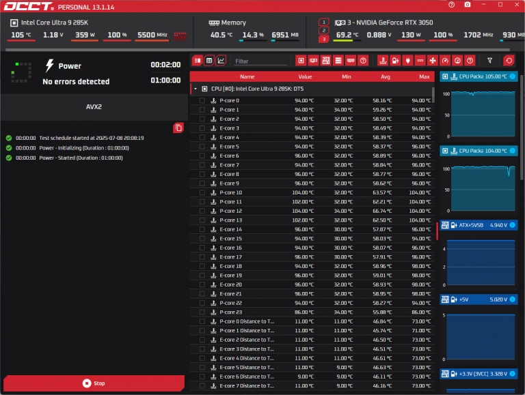Screen dimensions: 525x395
Task: Click the P-core 22 row name
Action: [230, 303]
